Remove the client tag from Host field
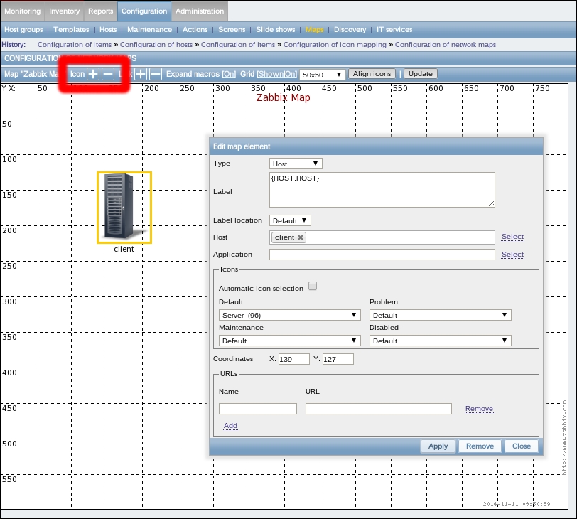The width and height of the screenshot is (577, 519). click(x=301, y=237)
